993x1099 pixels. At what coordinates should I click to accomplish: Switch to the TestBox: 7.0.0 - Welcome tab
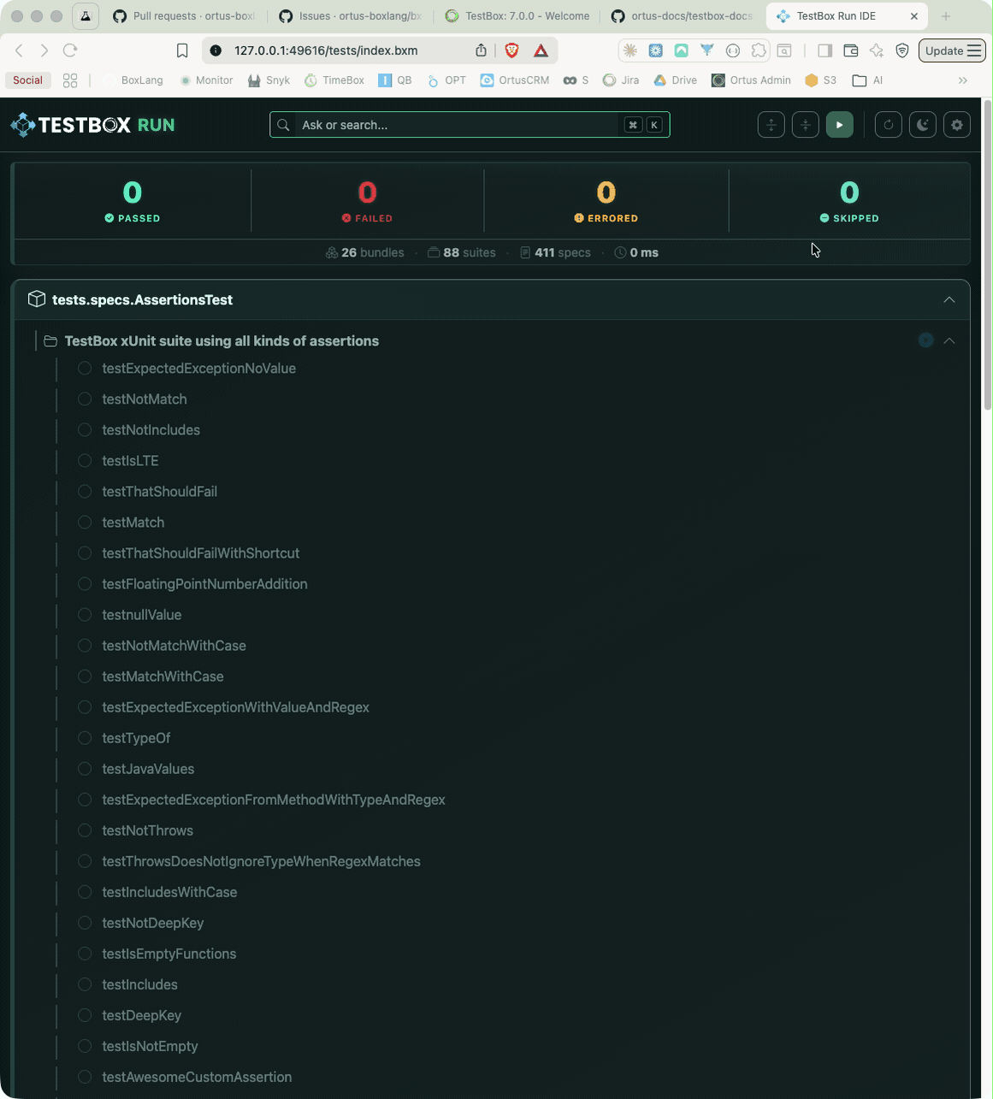tap(517, 16)
